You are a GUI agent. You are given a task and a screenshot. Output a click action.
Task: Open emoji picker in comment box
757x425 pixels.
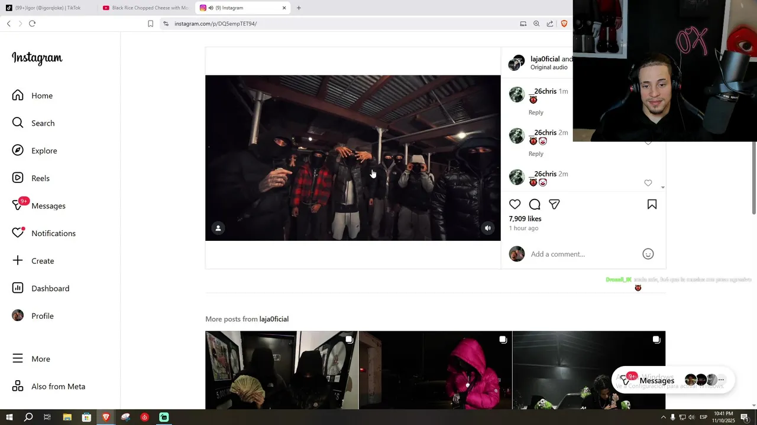click(x=648, y=254)
